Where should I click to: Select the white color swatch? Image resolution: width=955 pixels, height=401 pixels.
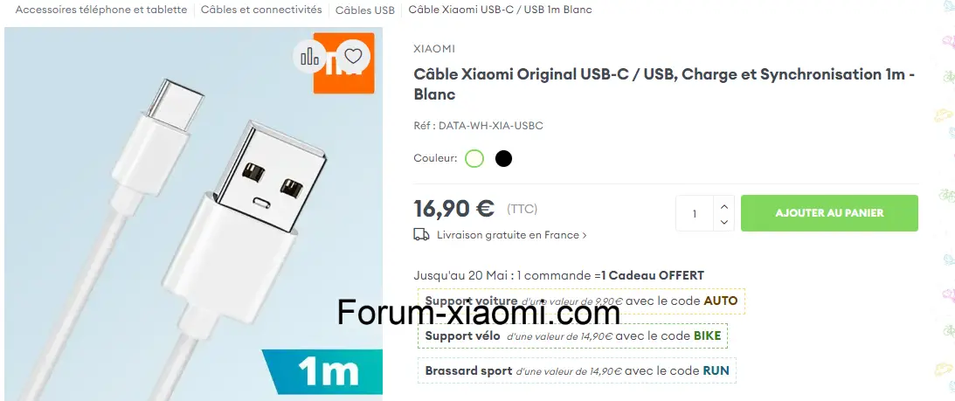tap(474, 158)
